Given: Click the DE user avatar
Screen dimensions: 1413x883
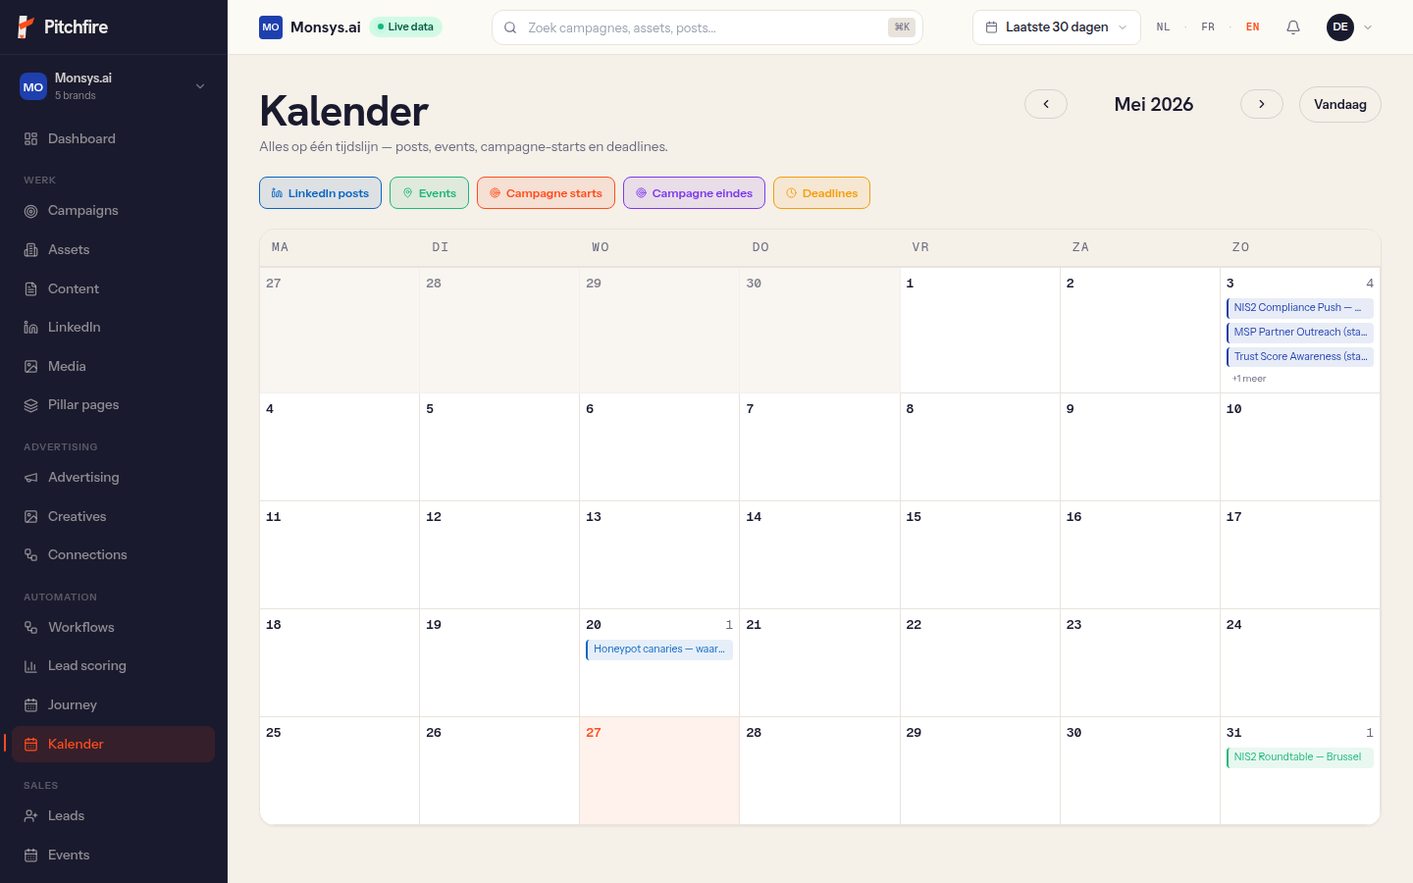Looking at the screenshot, I should tap(1340, 27).
